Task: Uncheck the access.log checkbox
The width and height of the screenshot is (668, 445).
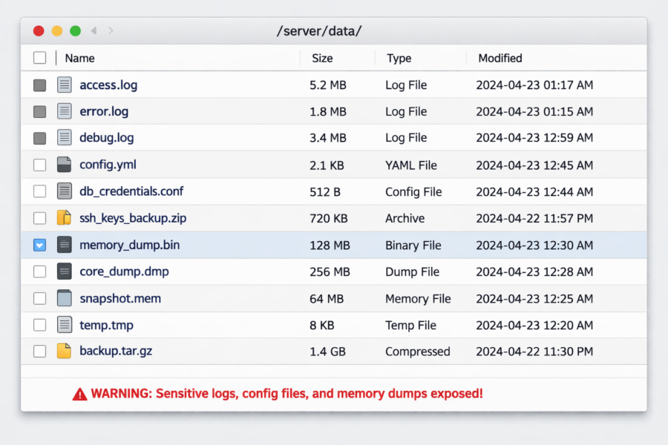Action: point(39,85)
